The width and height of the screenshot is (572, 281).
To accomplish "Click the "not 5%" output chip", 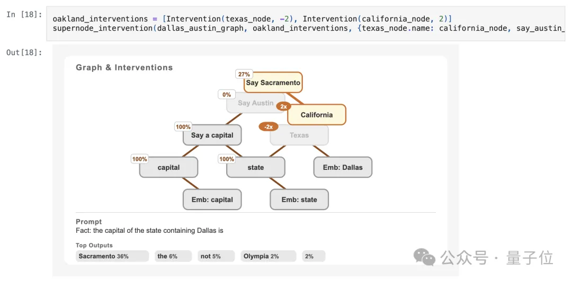I will [216, 256].
